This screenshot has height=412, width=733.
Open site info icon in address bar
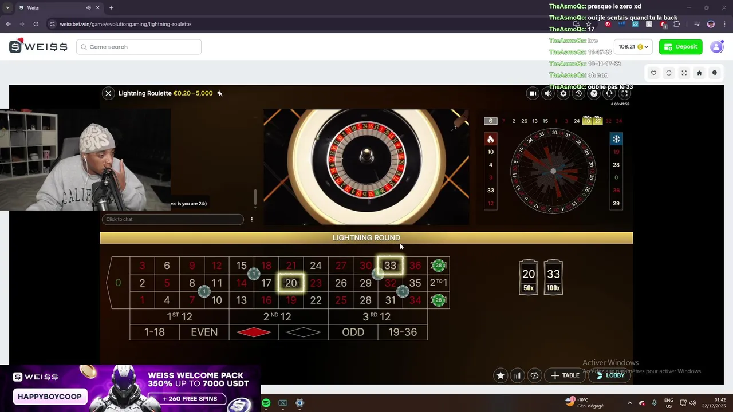(x=52, y=24)
